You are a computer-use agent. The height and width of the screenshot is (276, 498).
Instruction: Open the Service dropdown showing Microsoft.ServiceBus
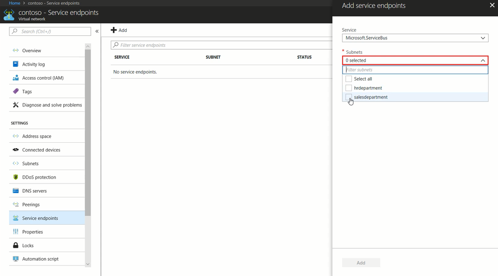pos(415,38)
